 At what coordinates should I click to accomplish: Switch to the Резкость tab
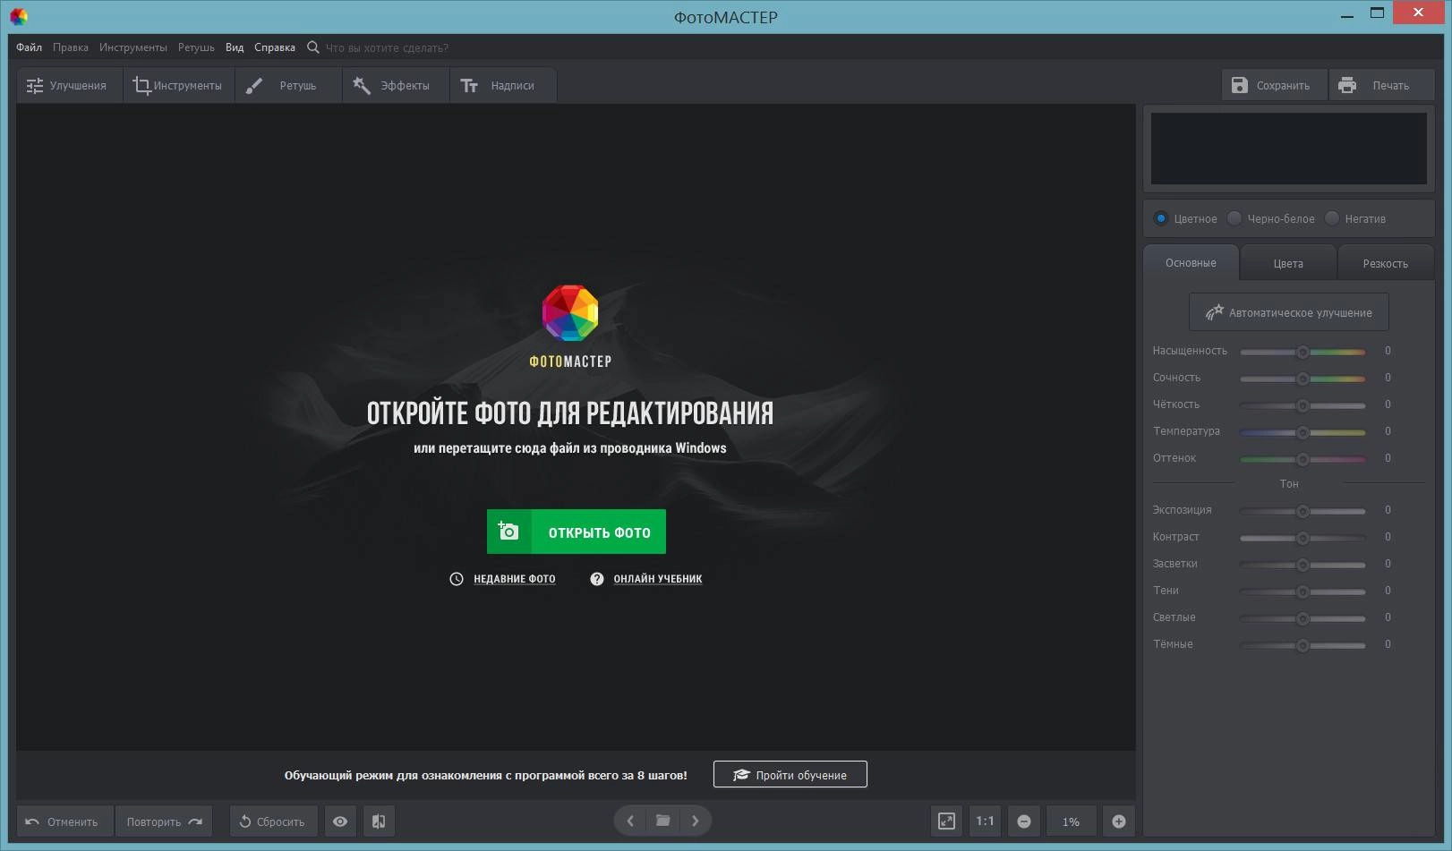tap(1385, 263)
